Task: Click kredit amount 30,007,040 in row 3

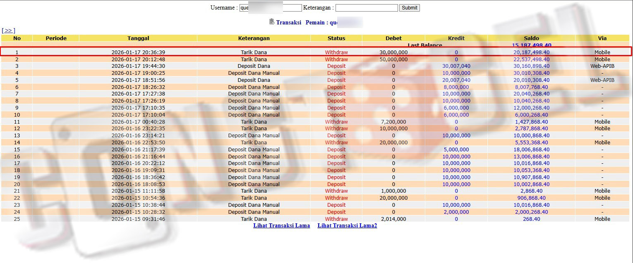Action: coord(456,66)
